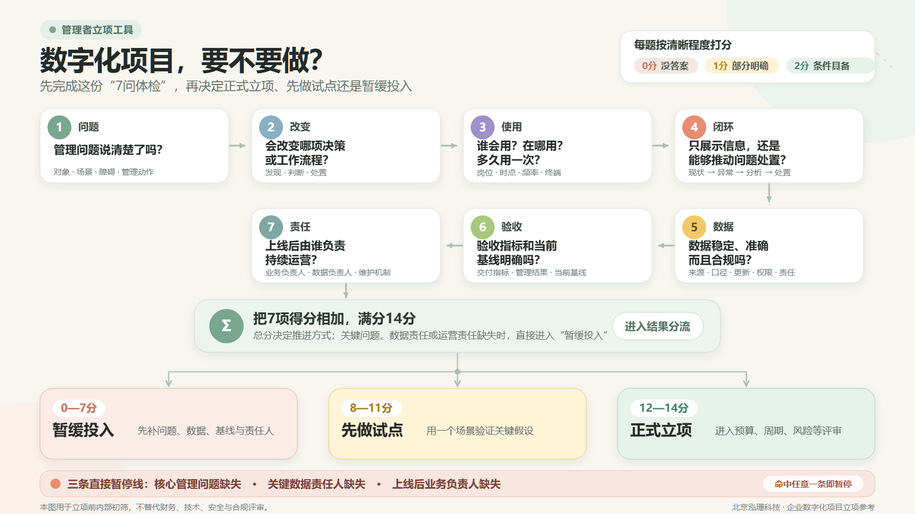Viewport: 915px width, 514px height.
Task: Click the text 岗位 · 时点 · 频率 · 终端
Action: pyautogui.click(x=519, y=172)
